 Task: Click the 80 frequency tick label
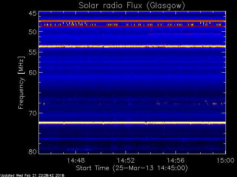coord(33,152)
